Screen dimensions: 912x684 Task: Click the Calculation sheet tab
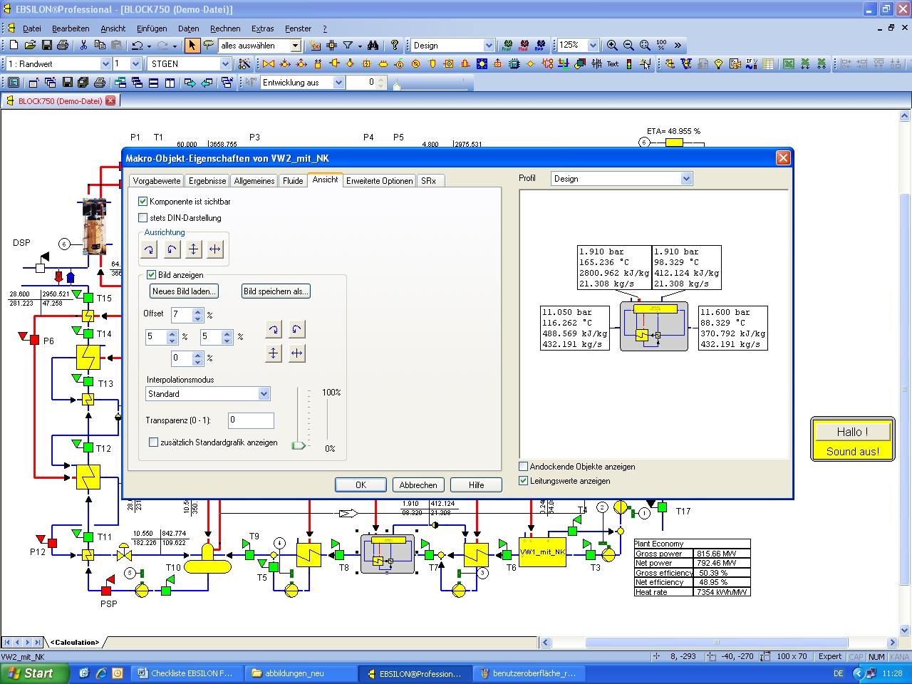point(74,643)
